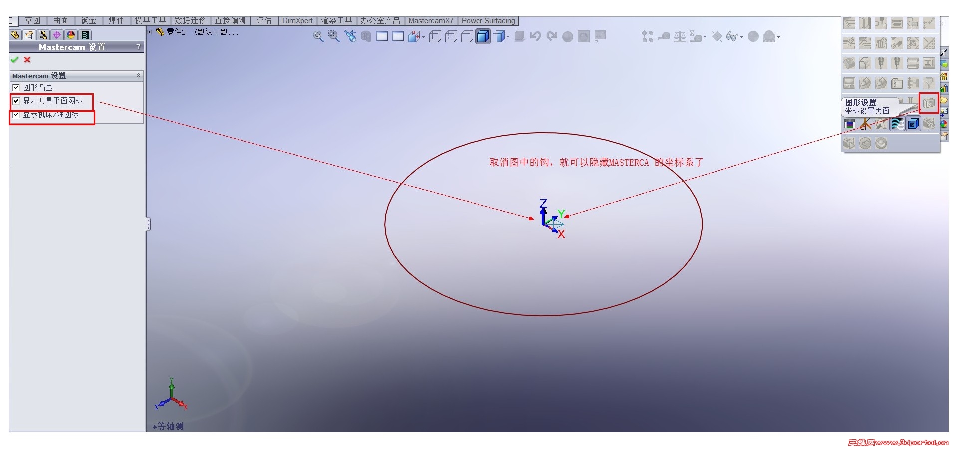Select the ConfigurationManager tab icon
The height and width of the screenshot is (449, 958).
43,35
